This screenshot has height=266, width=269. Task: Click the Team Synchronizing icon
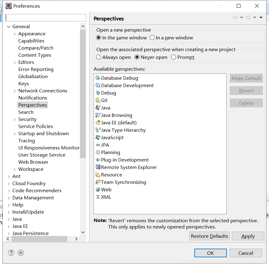pos(98,182)
